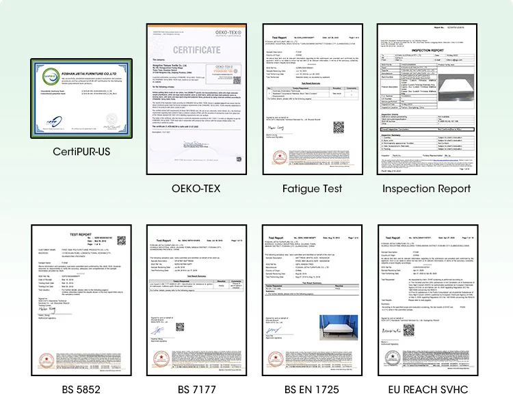Click the BS 7177 label
This screenshot has height=411, width=513.
click(196, 390)
